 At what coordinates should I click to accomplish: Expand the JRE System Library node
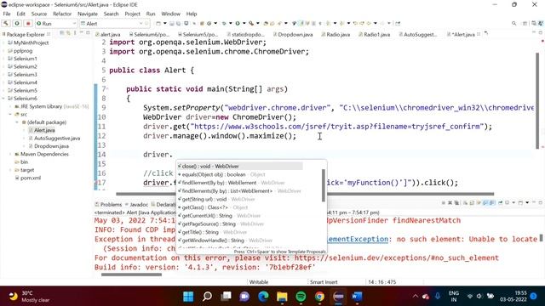coord(10,106)
